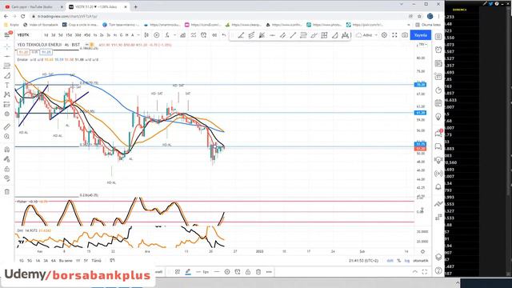Select the crosshair cursor tool in left sidebar
Image resolution: width=512 pixels, height=288 pixels.
[7, 46]
